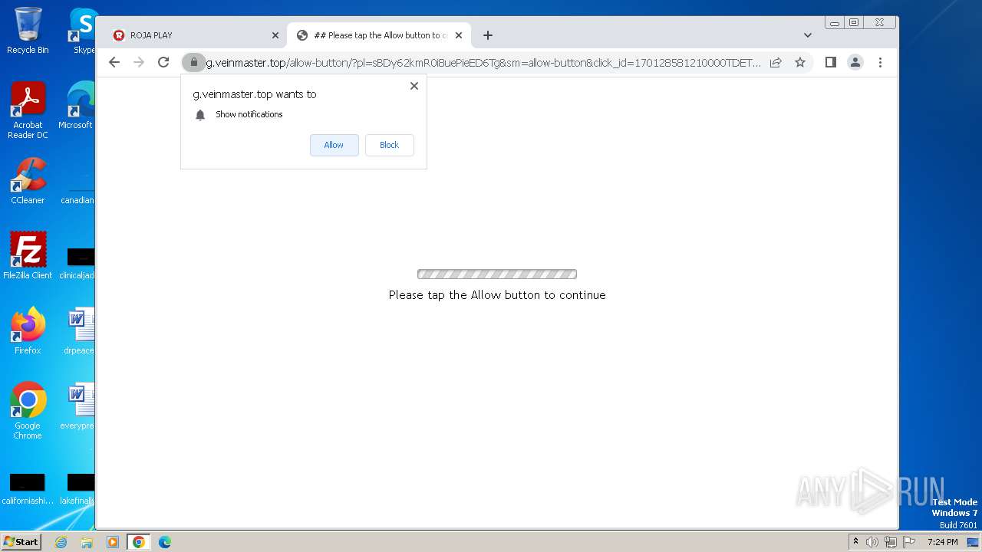Screen dimensions: 982x552
Task: Select the 'Please tap the Allow button' tab
Action: pyautogui.click(x=380, y=35)
